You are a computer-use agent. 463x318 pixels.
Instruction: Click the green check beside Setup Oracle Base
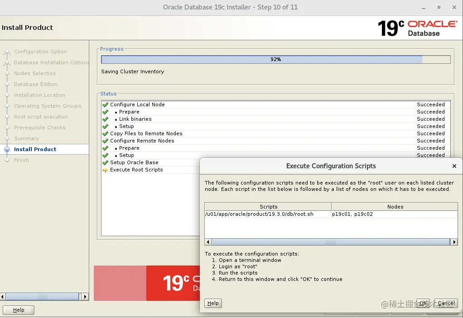105,163
